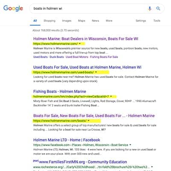
Task: Click the https://www.holmenmarine.com/ URL text
Action: [56, 44]
